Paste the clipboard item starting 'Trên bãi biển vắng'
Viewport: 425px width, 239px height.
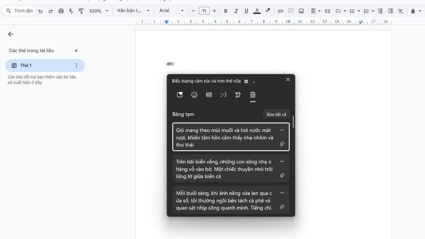pos(231,169)
